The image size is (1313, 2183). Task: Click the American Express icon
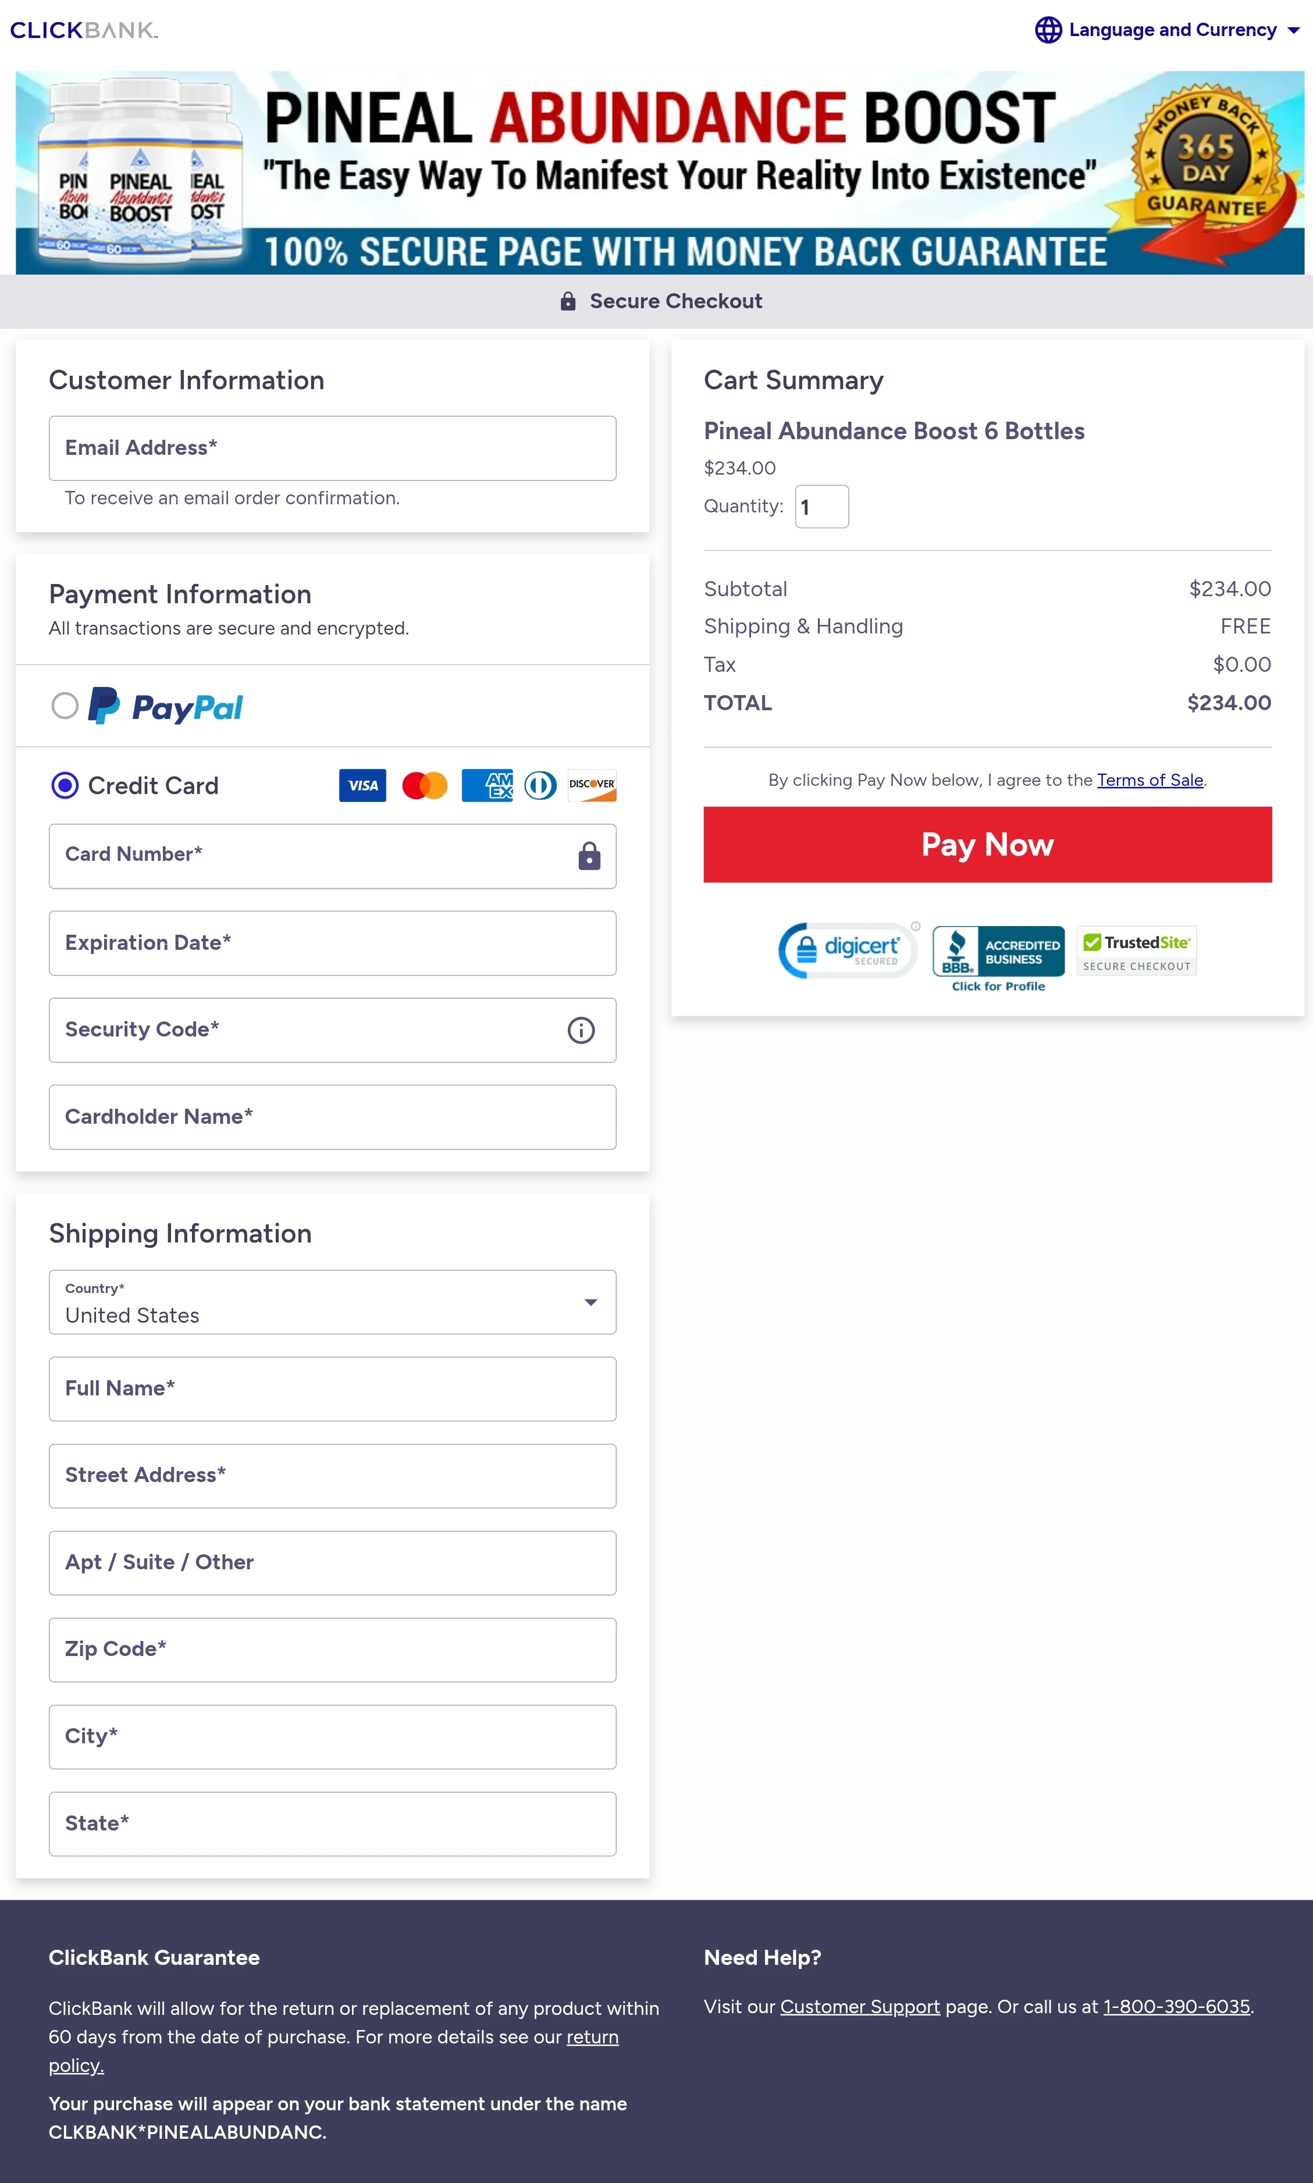[x=488, y=785]
